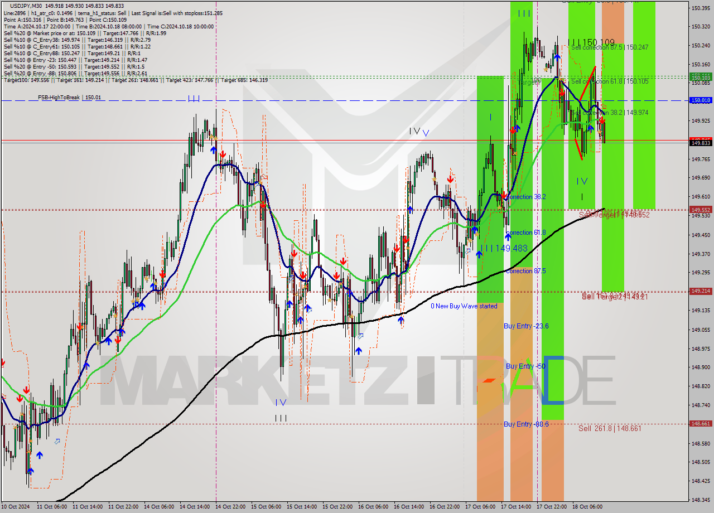Click the 'Buy Entry -50' label

click(x=525, y=366)
